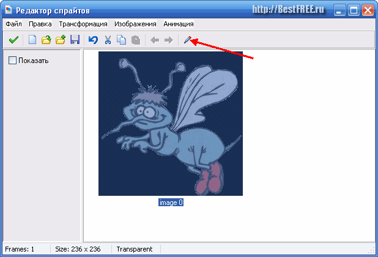This screenshot has height=257, width=378.
Task: Minimize the sprite editor window
Action: coord(339,10)
